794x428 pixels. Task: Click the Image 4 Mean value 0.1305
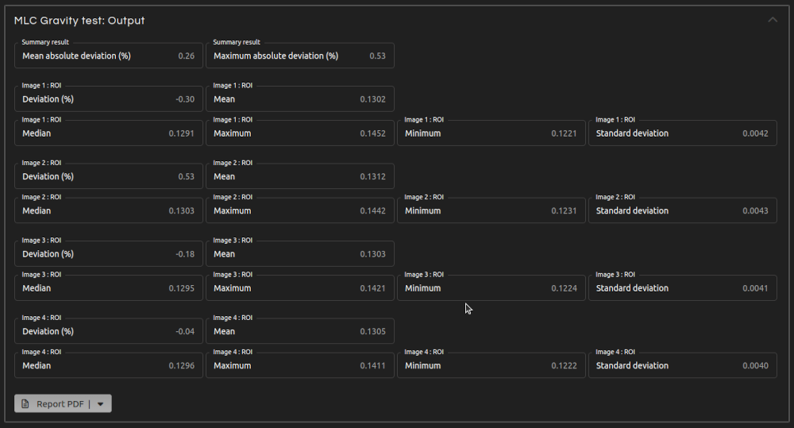pyautogui.click(x=372, y=332)
